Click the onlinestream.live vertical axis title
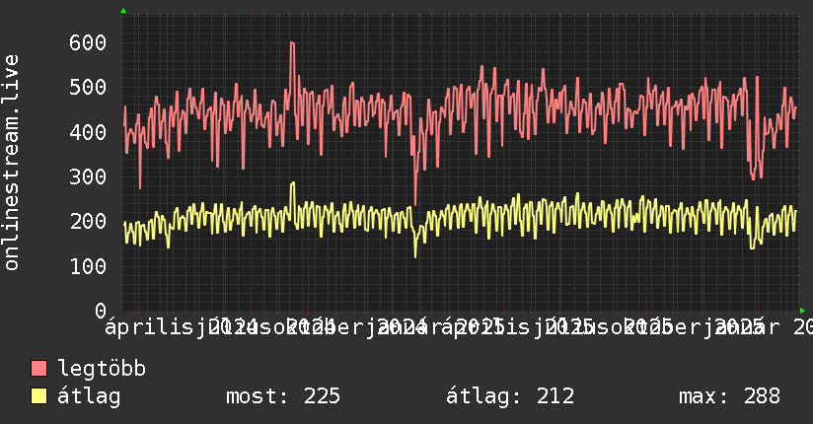Image resolution: width=813 pixels, height=424 pixels. click(x=12, y=163)
